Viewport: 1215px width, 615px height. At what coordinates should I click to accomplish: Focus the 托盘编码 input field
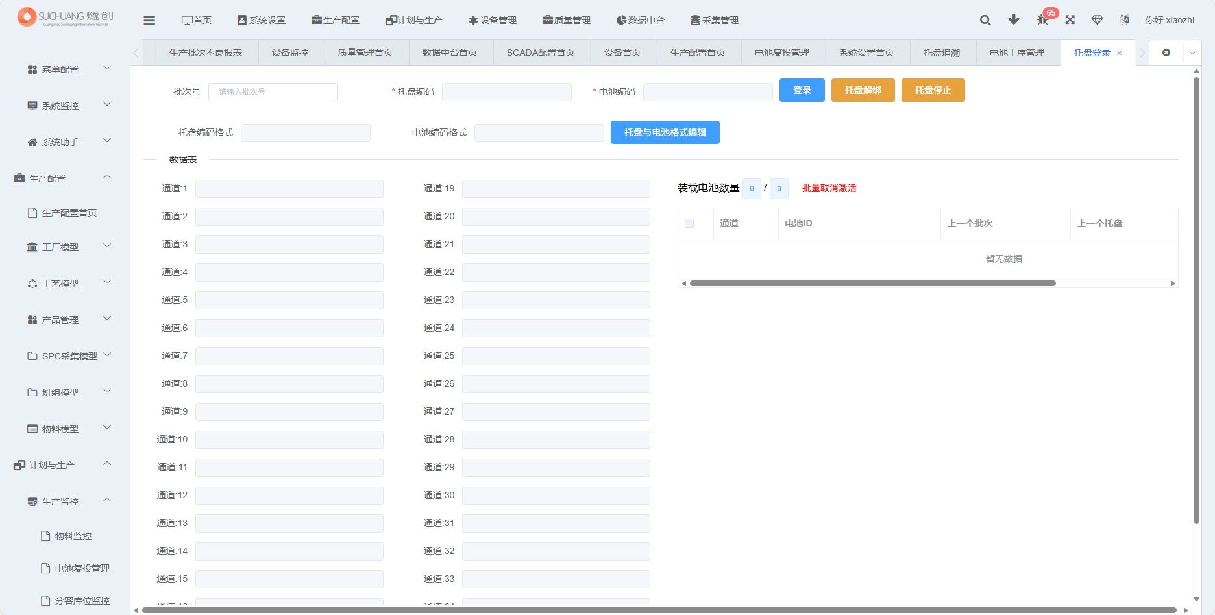(507, 92)
